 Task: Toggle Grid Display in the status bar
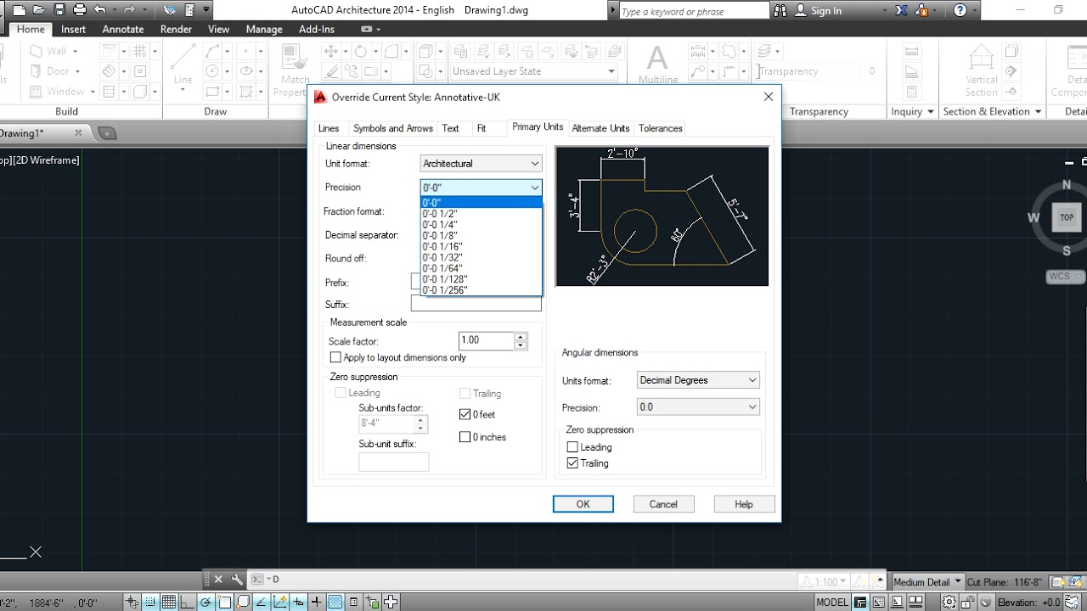tap(169, 603)
